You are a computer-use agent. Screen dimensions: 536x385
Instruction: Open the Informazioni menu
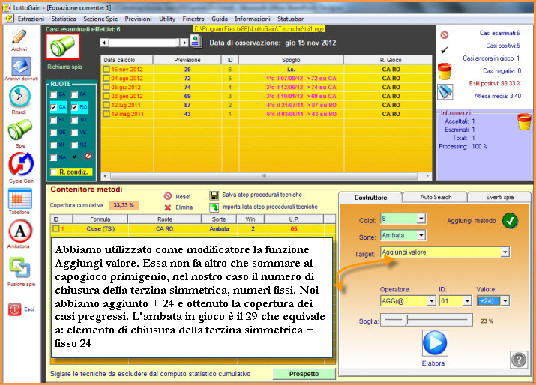click(253, 19)
